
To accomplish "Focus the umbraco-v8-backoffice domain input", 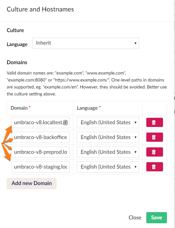I will click(x=41, y=137).
